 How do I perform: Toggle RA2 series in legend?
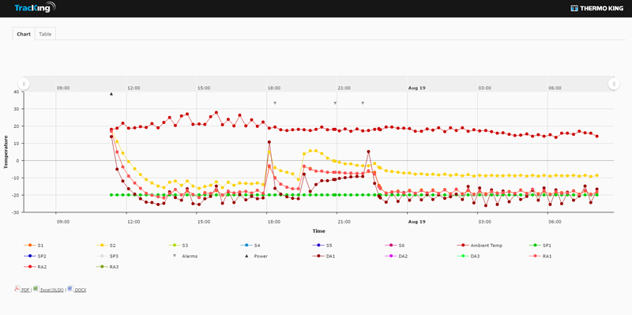[x=35, y=267]
